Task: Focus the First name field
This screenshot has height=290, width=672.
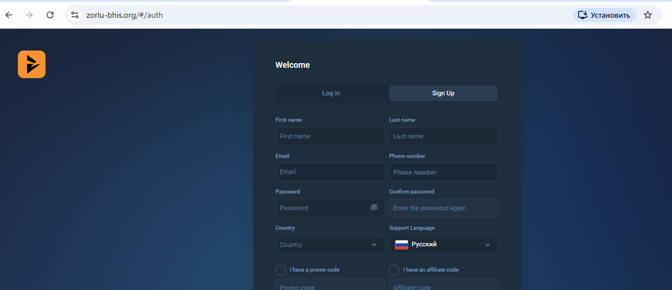Action: 331,136
